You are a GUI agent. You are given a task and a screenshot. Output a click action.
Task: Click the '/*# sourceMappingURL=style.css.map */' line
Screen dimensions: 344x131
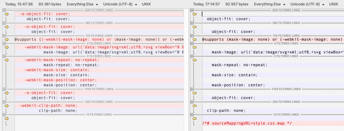[x=273, y=123]
